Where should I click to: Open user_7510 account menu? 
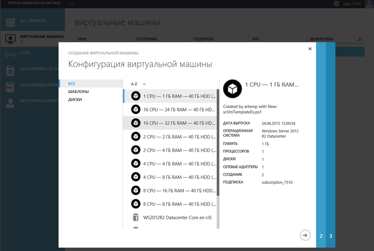coord(352,4)
